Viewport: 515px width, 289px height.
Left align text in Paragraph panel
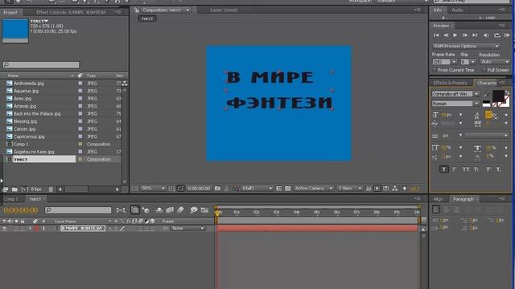436,209
